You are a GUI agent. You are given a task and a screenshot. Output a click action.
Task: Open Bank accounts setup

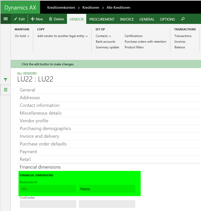106,42
